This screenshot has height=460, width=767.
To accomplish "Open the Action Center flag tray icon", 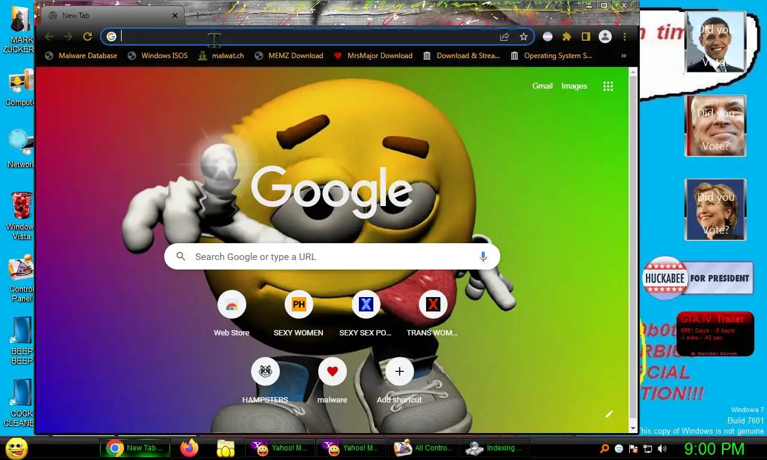I will pos(633,449).
